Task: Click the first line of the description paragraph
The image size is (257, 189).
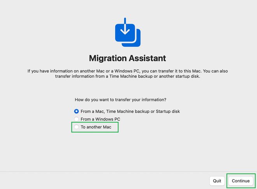Action: pos(127,71)
